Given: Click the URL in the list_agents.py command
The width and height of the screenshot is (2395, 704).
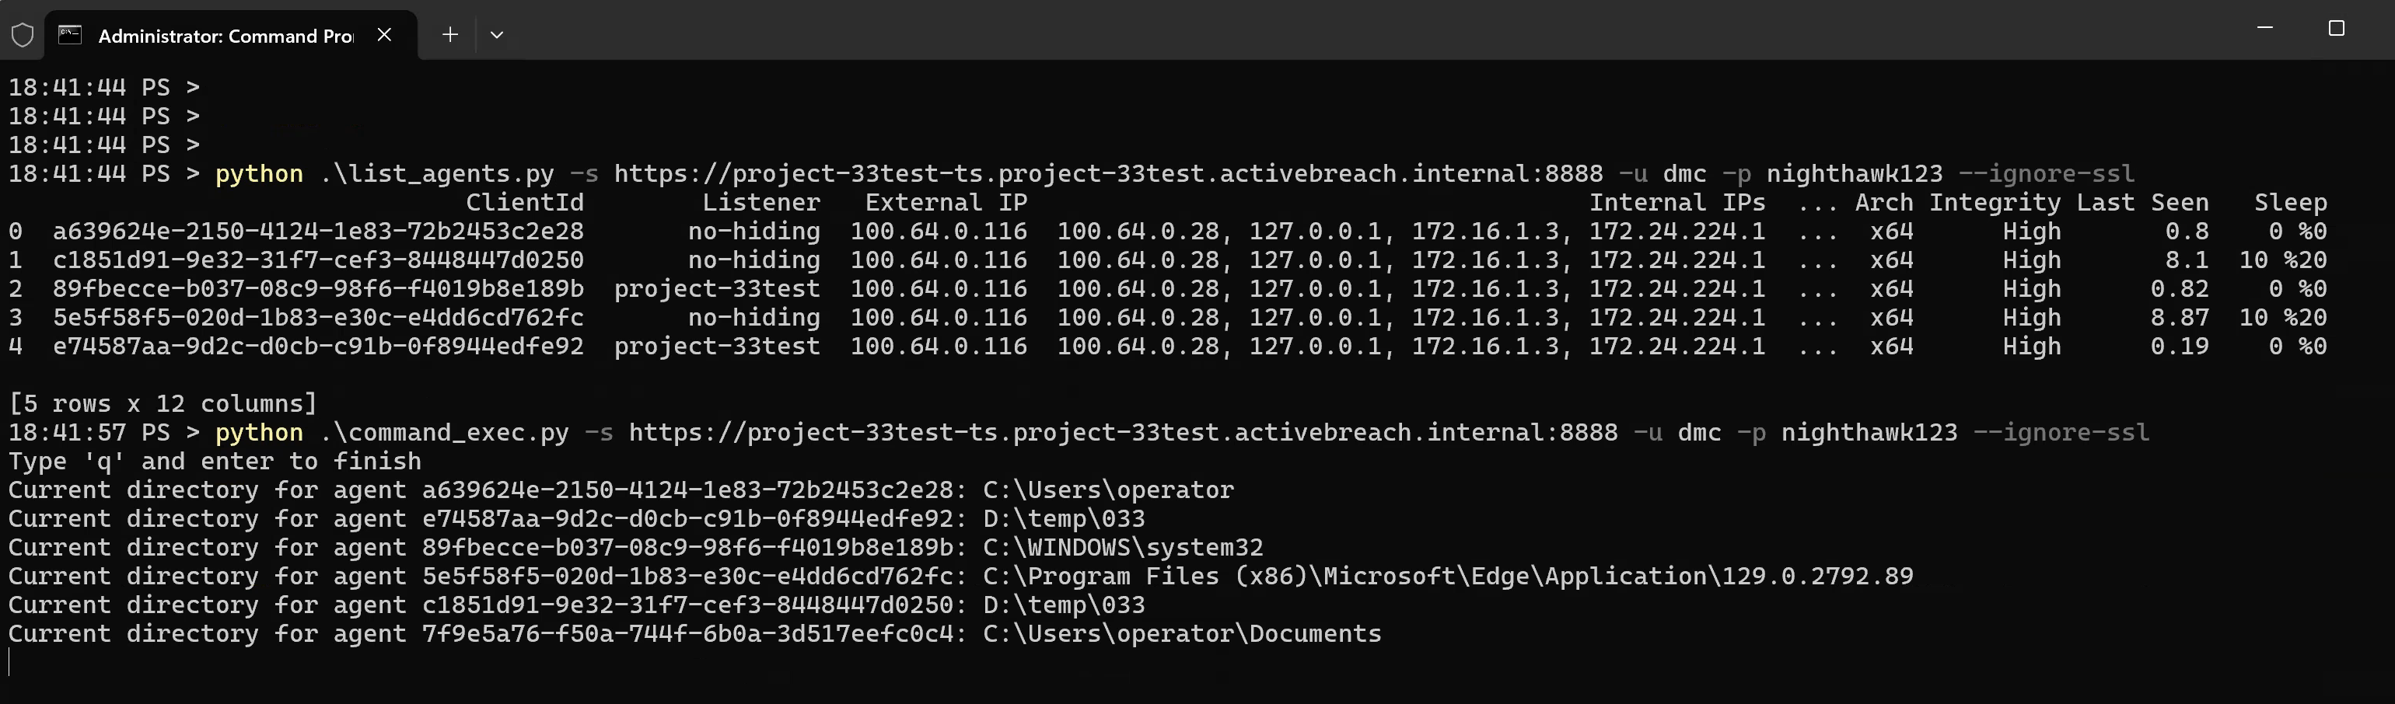Looking at the screenshot, I should click(1107, 174).
